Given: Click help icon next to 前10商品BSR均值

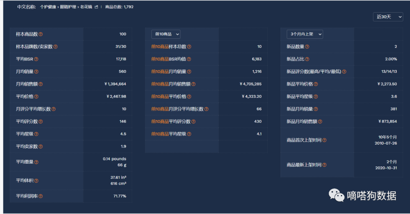Looking at the screenshot, I should 189,59.
